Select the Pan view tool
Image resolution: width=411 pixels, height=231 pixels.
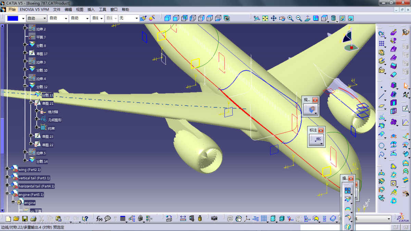(x=274, y=18)
